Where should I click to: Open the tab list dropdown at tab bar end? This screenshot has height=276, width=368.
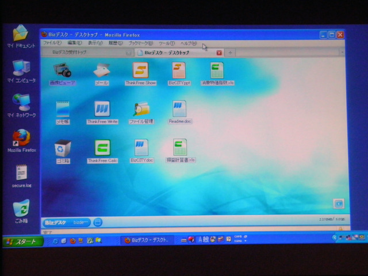point(342,52)
